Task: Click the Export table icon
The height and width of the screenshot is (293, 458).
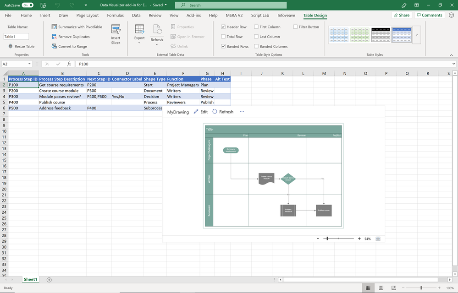Action: (139, 29)
